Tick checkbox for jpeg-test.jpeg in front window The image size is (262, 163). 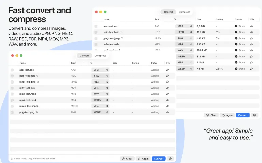12,82
